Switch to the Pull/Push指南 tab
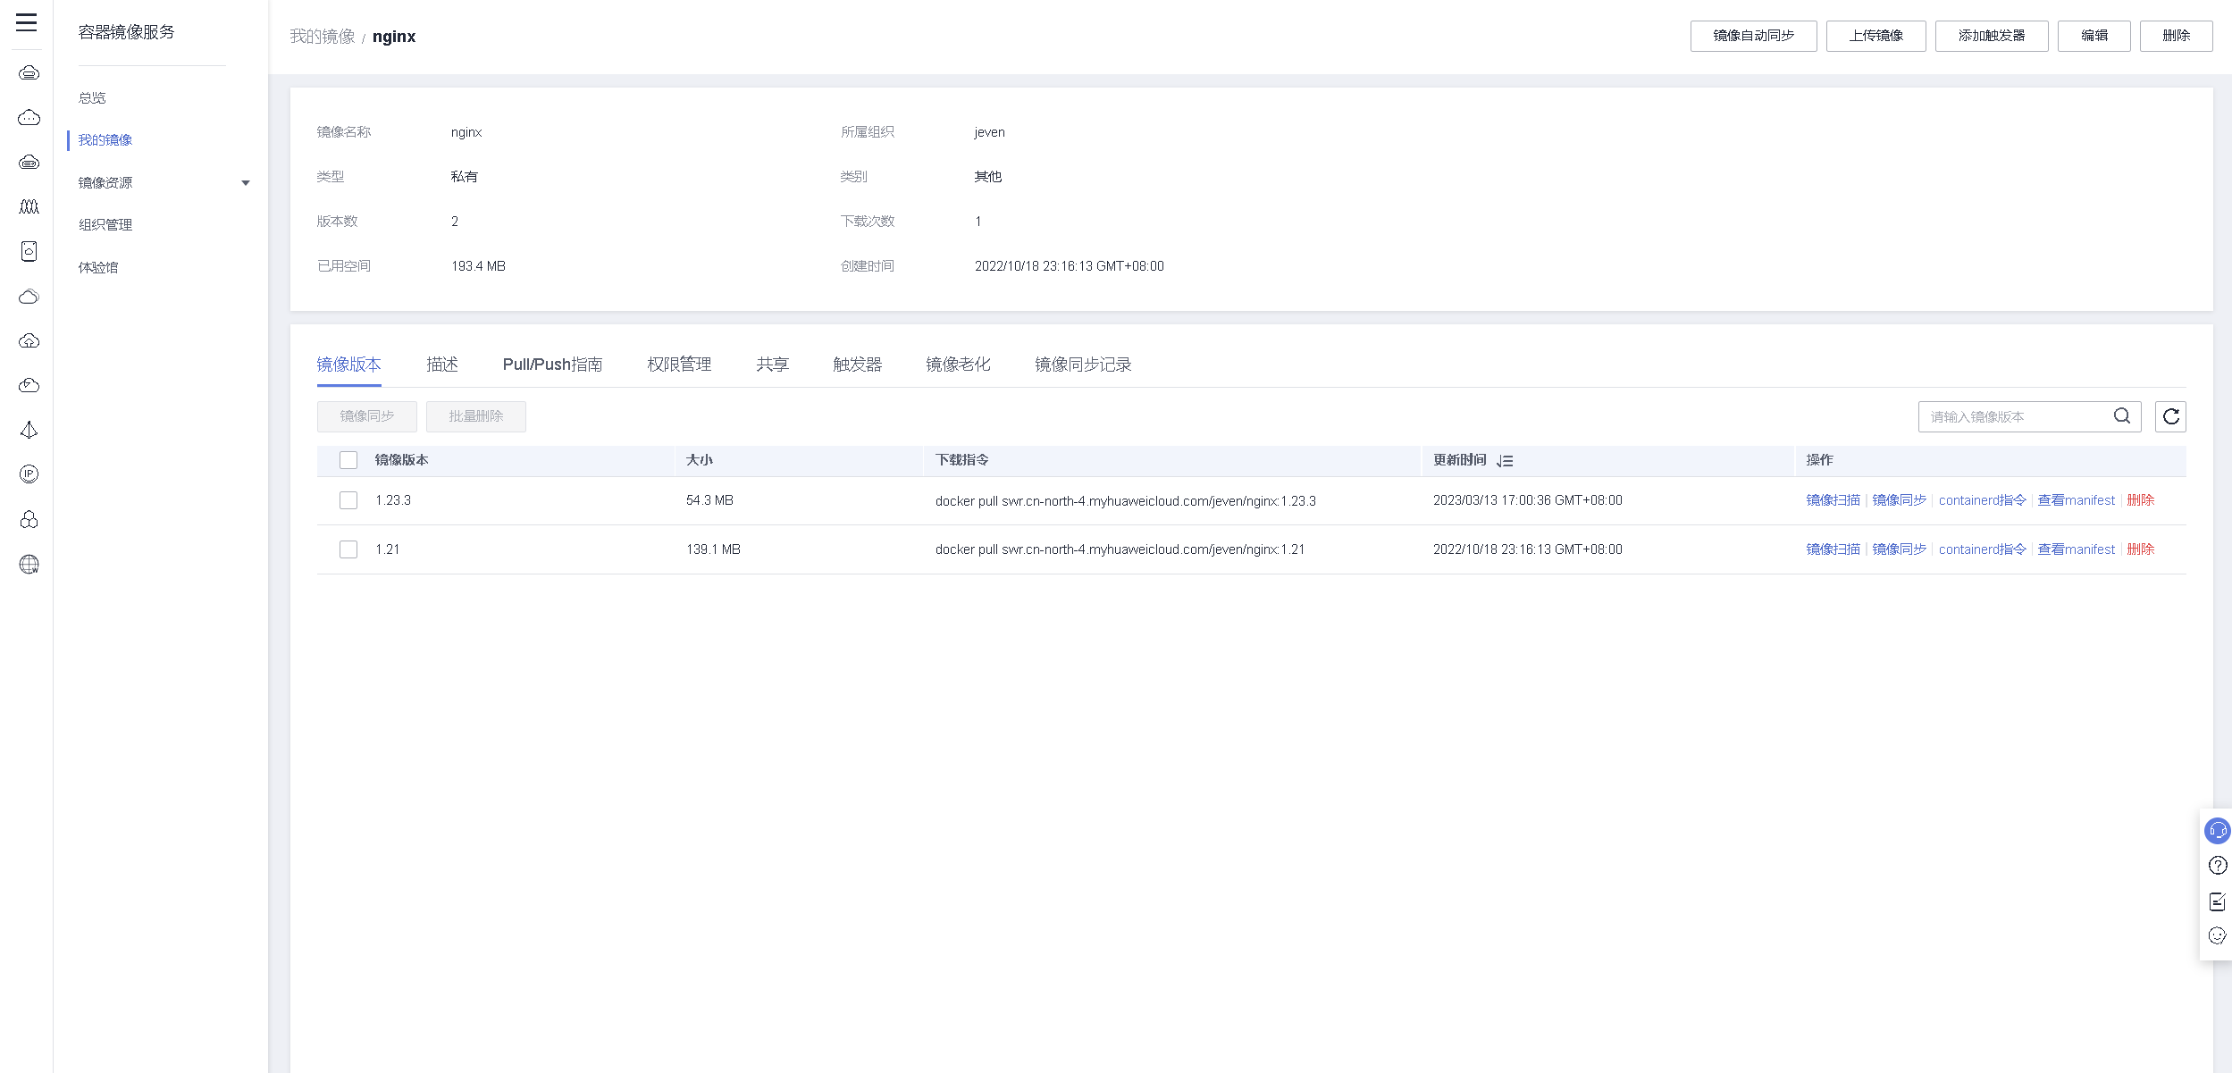Screen dimensions: 2232x1073 [552, 365]
